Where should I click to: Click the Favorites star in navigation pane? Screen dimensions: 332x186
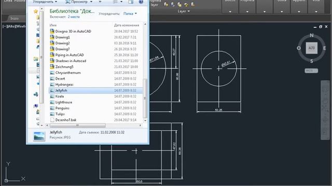point(36,11)
